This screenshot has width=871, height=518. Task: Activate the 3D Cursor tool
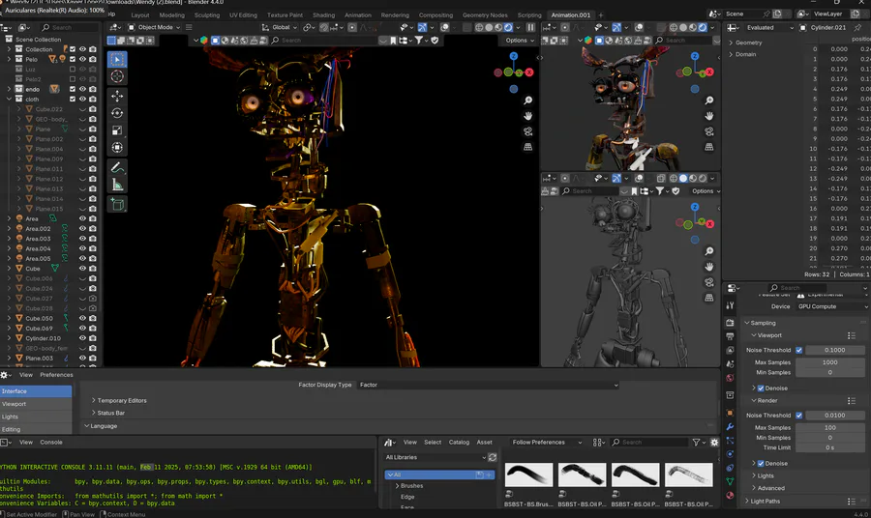click(x=117, y=76)
